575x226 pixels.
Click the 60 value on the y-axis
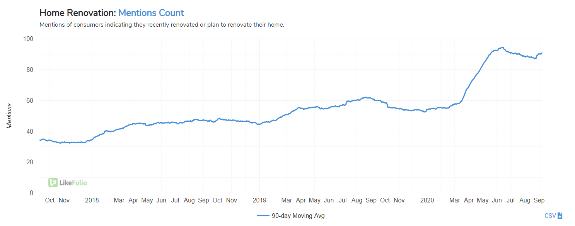pos(30,100)
